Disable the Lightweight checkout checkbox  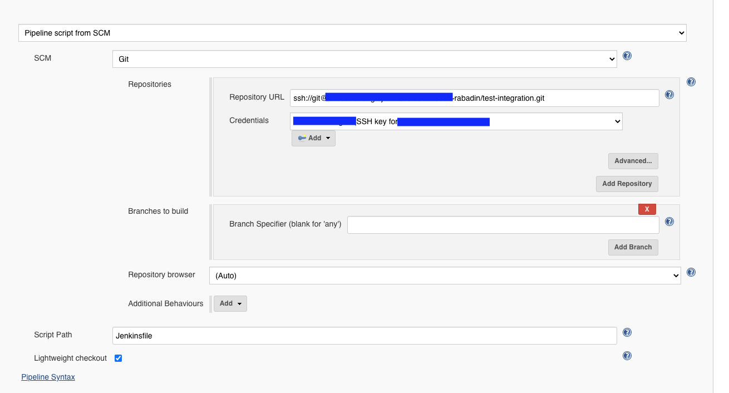[x=118, y=358]
